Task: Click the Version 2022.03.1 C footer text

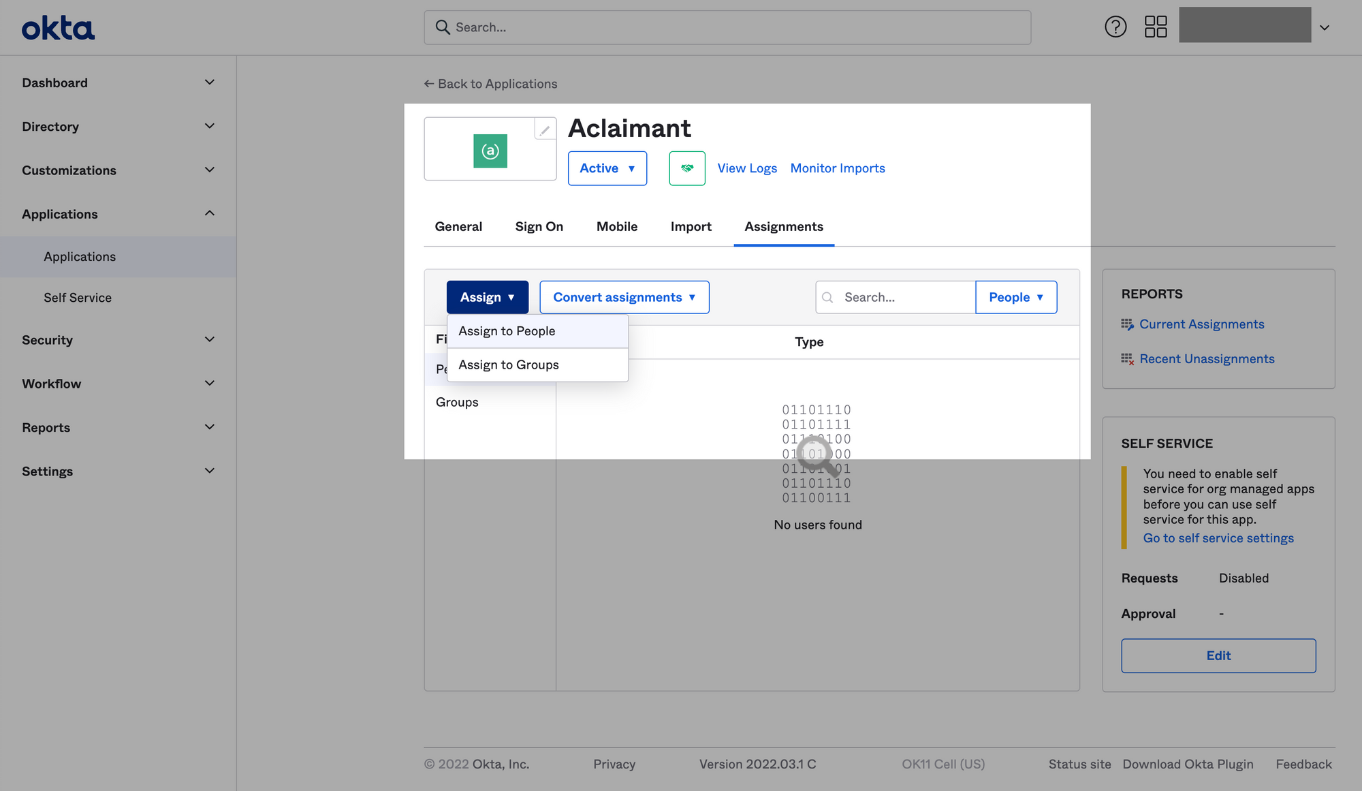Action: point(757,764)
